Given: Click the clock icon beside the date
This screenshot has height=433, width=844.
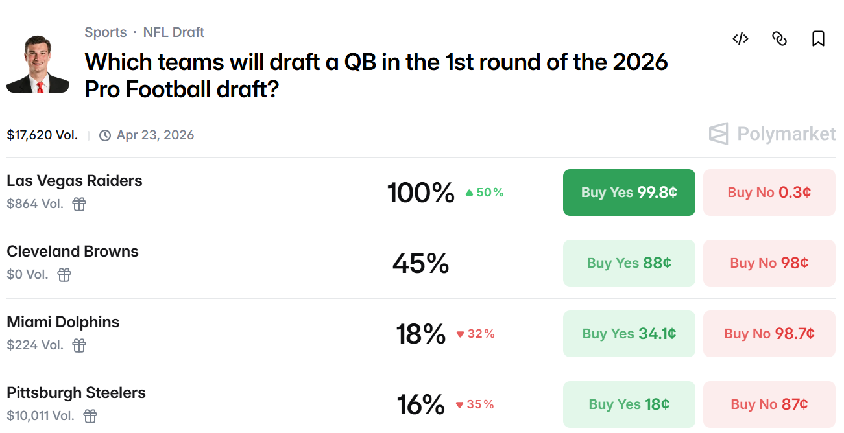Looking at the screenshot, I should (x=104, y=135).
